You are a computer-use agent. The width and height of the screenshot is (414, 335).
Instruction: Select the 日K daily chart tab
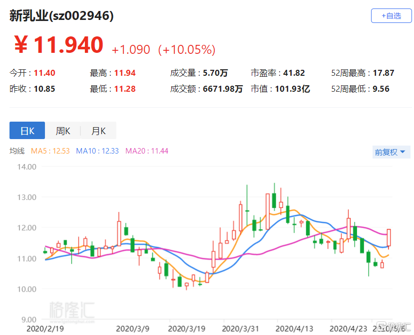click(x=27, y=131)
